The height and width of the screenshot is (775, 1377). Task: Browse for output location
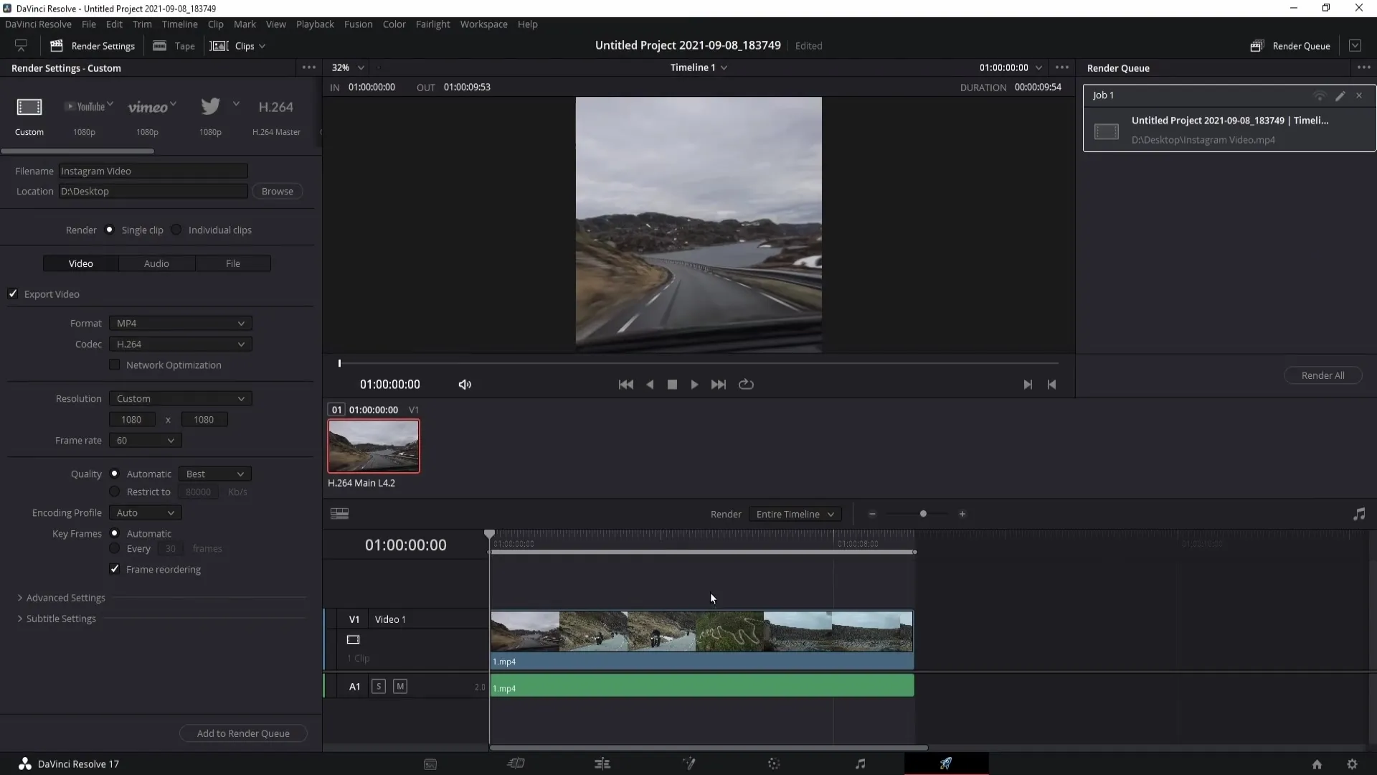(278, 192)
